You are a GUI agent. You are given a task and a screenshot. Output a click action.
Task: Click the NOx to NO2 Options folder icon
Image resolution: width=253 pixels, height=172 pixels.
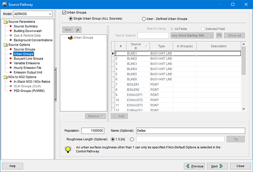[6, 77]
